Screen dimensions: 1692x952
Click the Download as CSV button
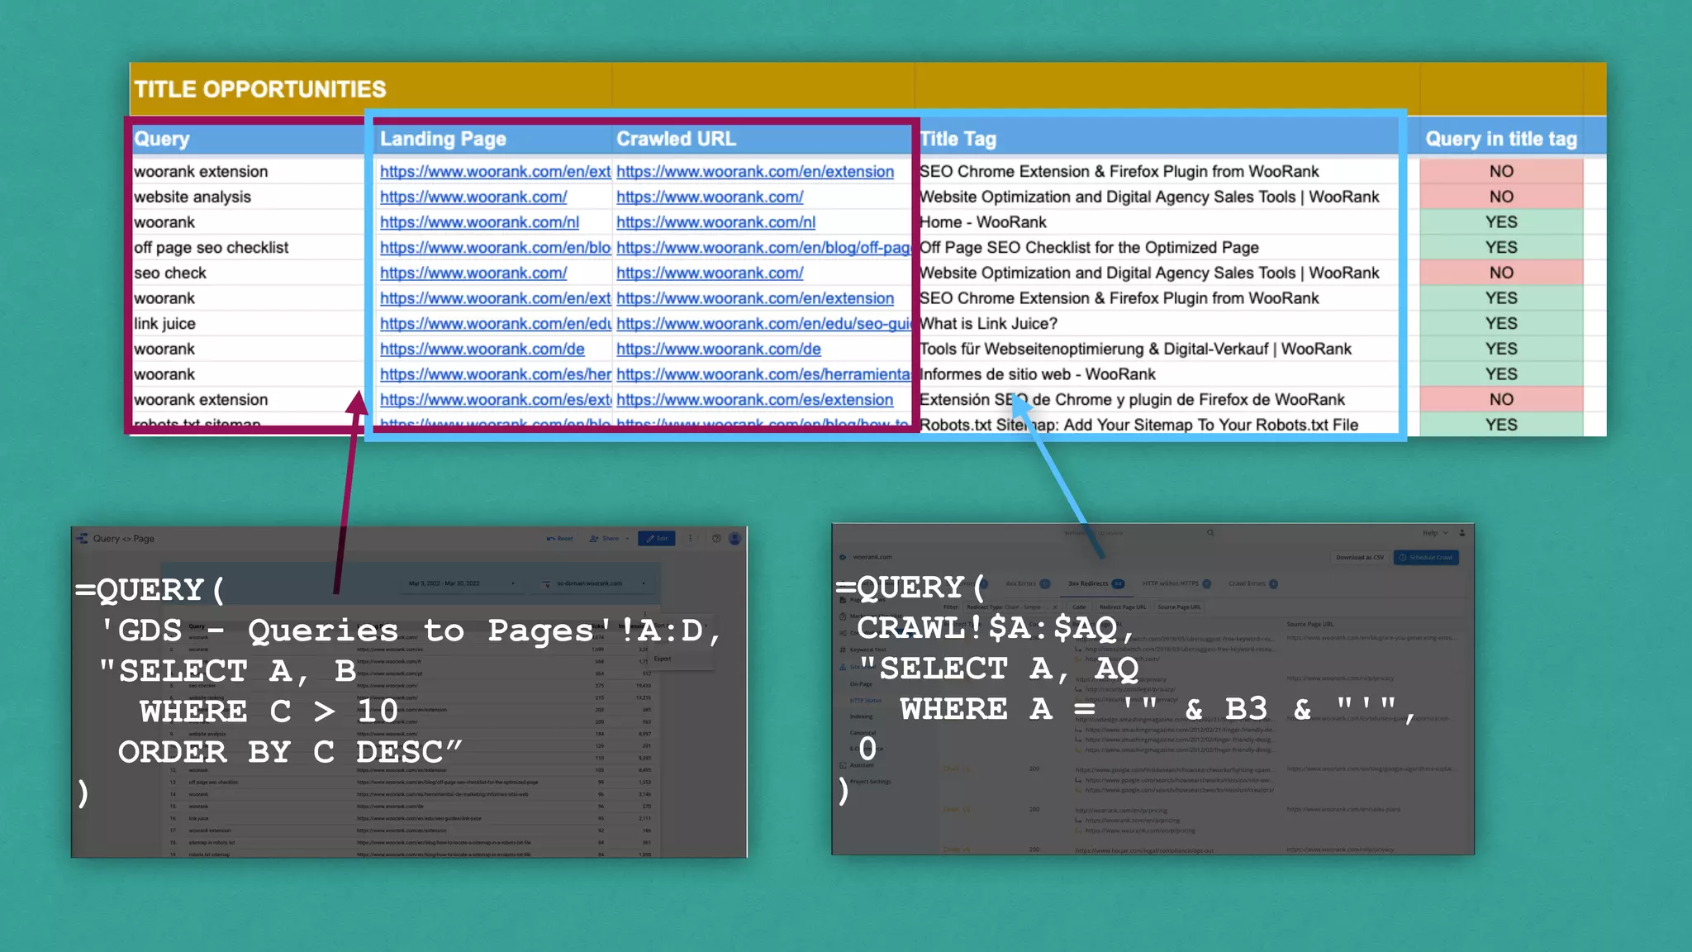coord(1359,557)
